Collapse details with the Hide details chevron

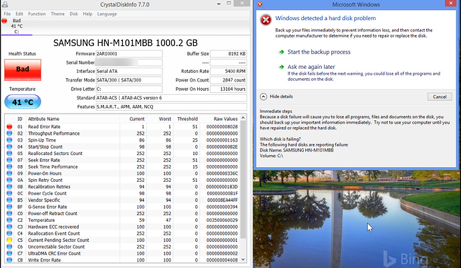click(263, 96)
